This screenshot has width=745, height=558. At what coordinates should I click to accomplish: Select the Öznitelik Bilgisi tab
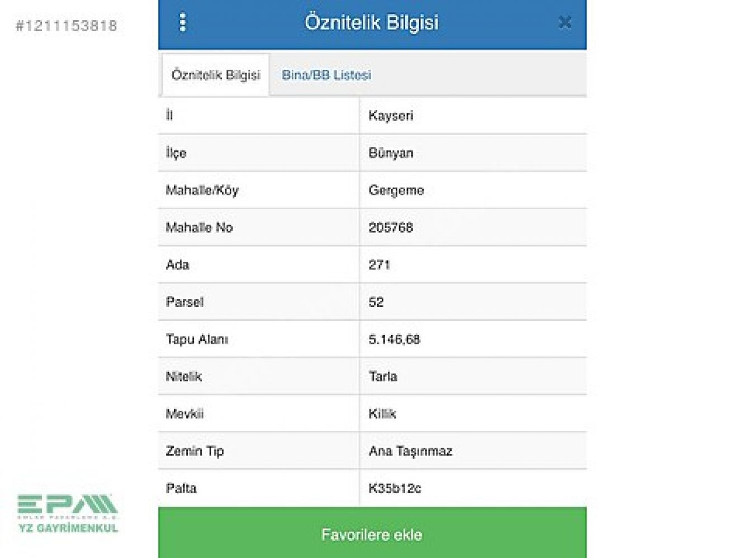[216, 75]
